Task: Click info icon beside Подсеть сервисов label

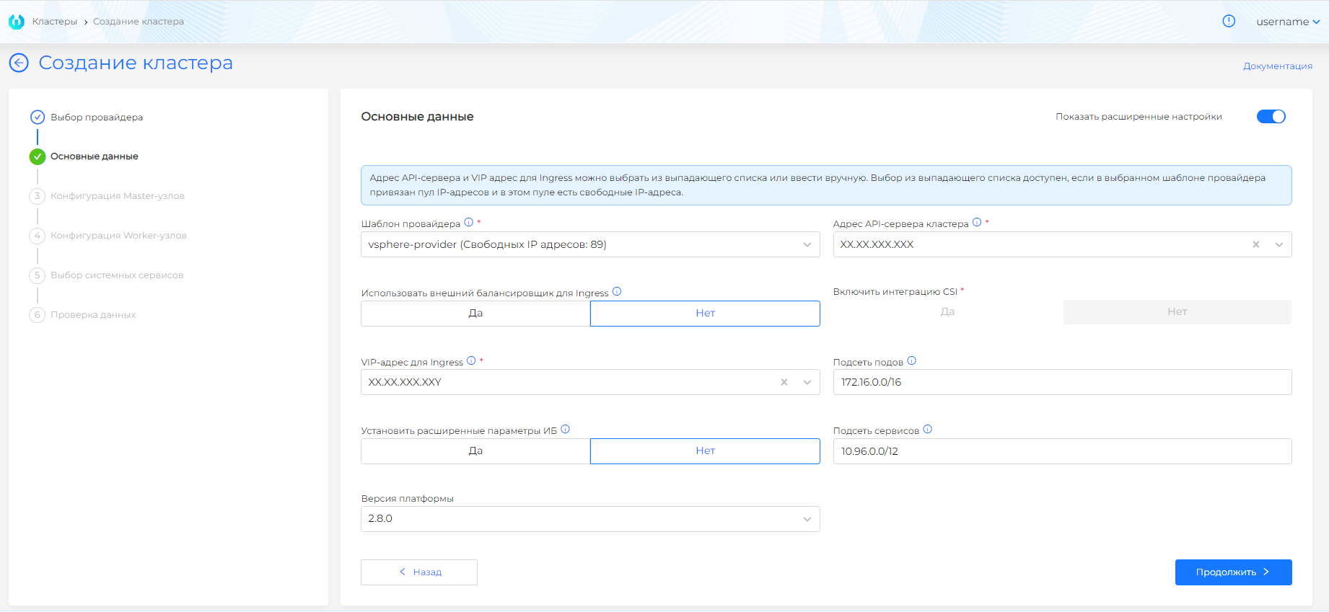Action: [928, 430]
